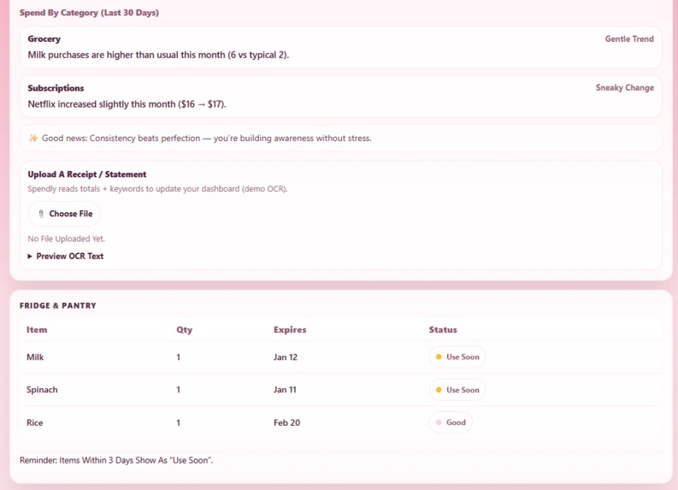Click the Jan 12 expiry date
The image size is (678, 490).
click(286, 357)
